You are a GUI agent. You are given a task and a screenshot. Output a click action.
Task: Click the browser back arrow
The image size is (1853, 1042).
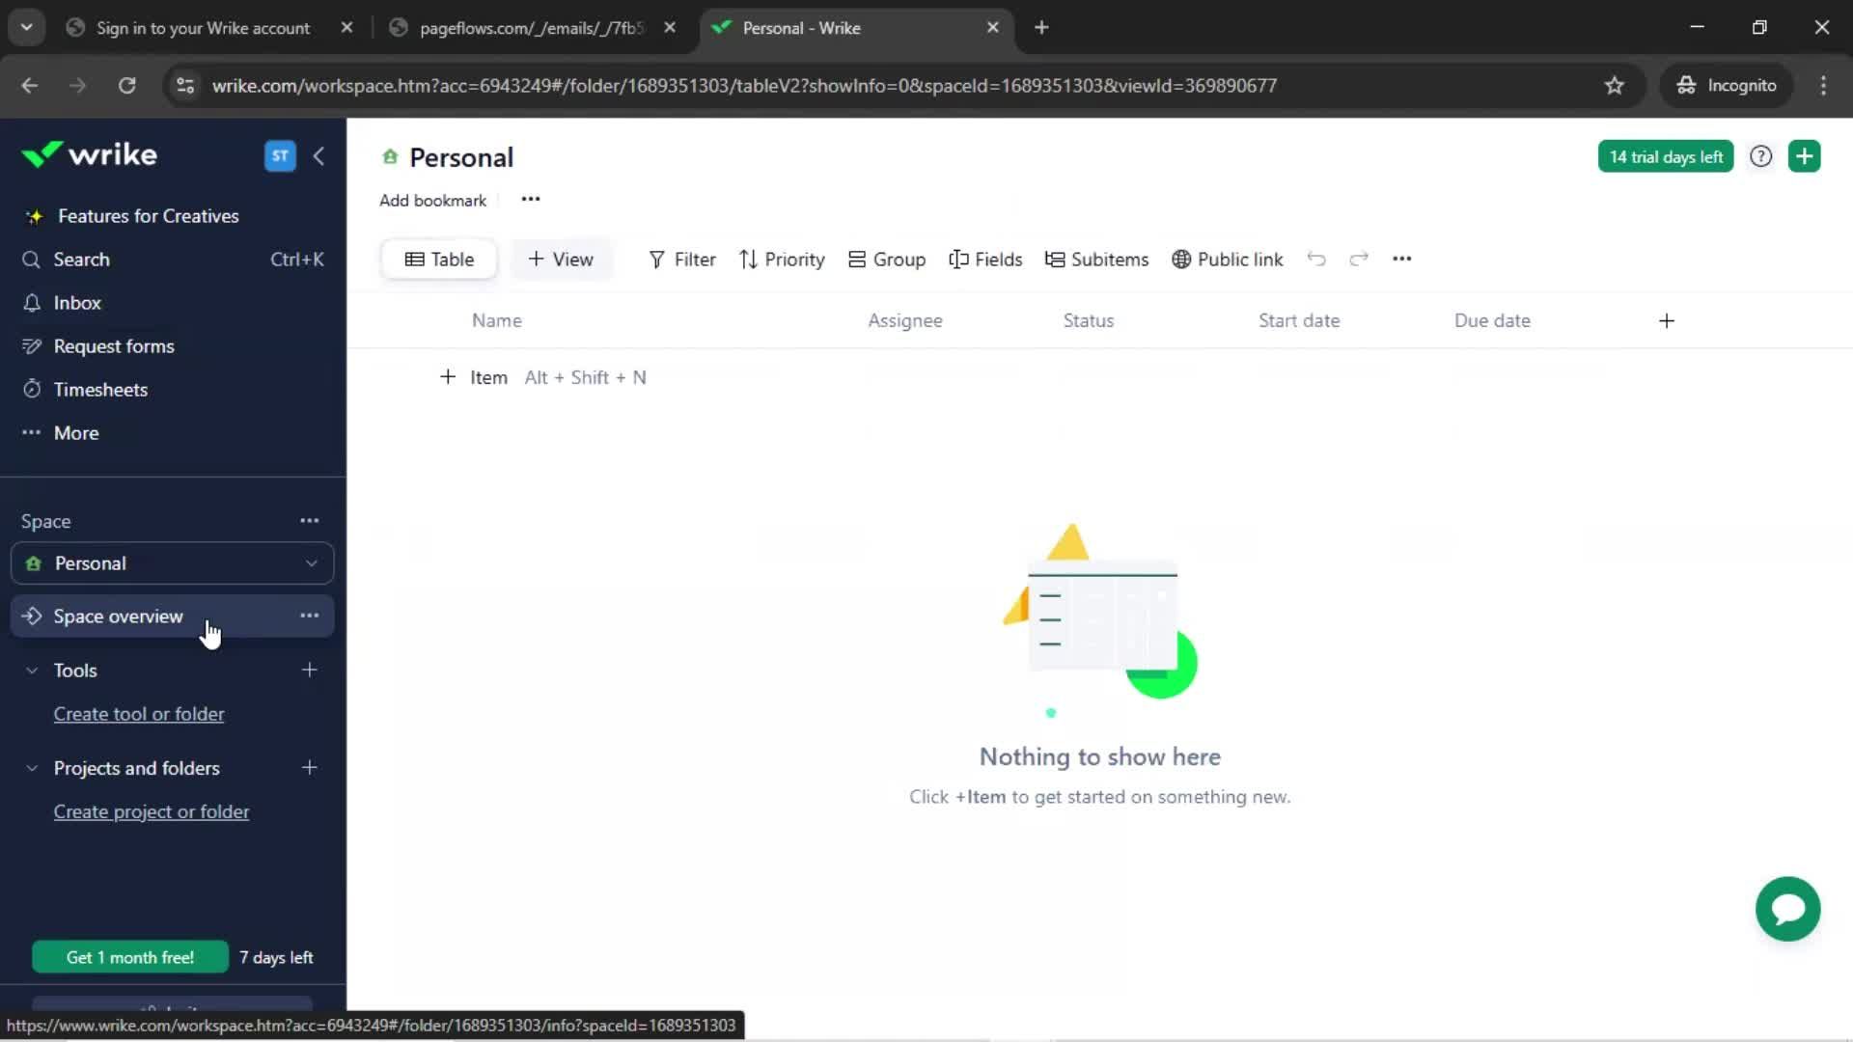coord(30,86)
